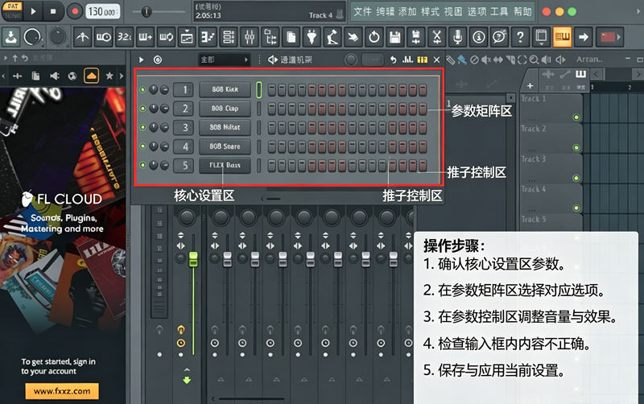Open the 视图 menu

click(x=453, y=11)
